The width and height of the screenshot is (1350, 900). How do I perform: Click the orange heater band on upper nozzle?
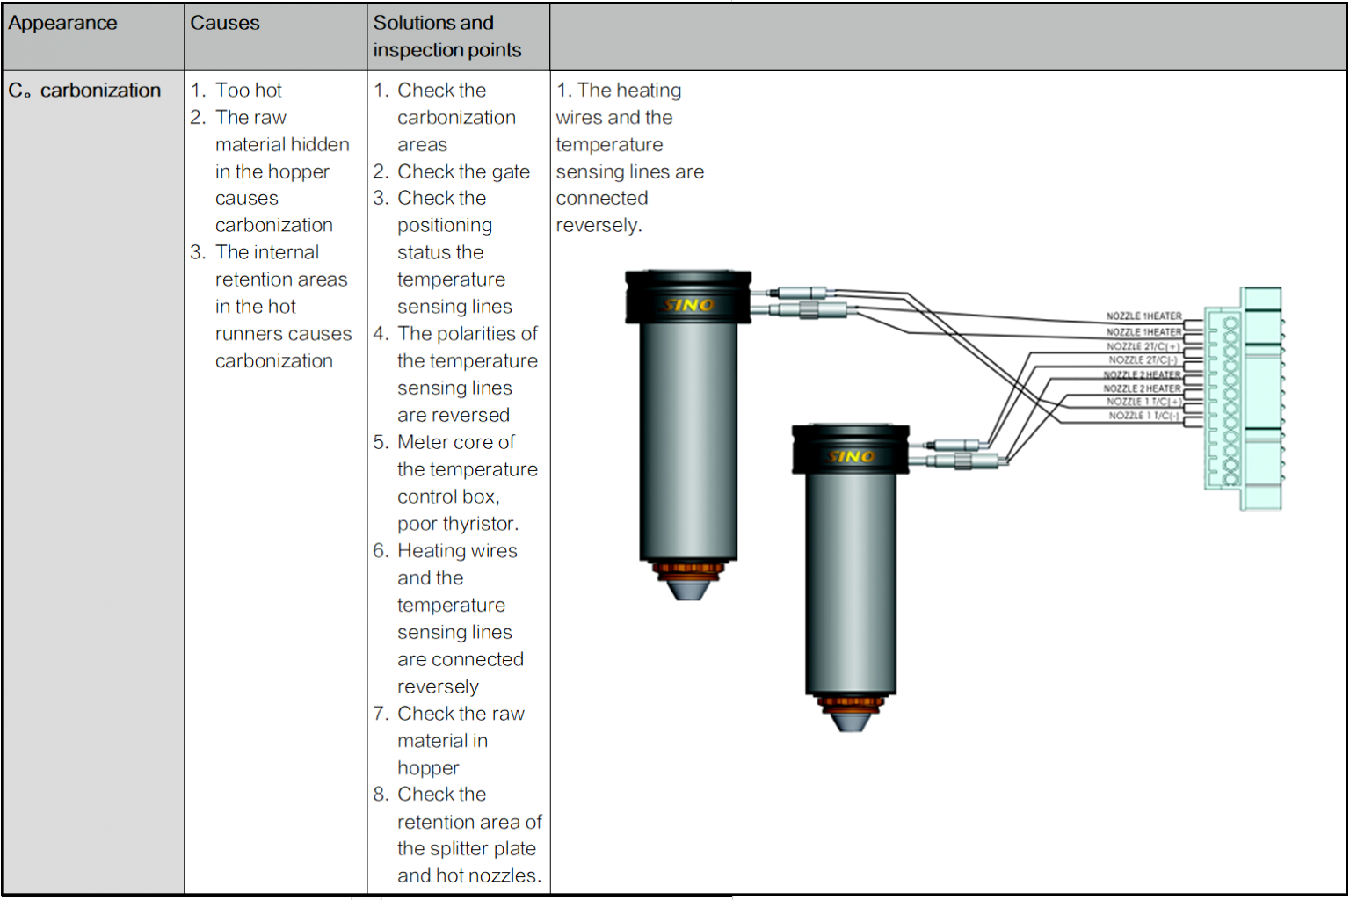688,567
